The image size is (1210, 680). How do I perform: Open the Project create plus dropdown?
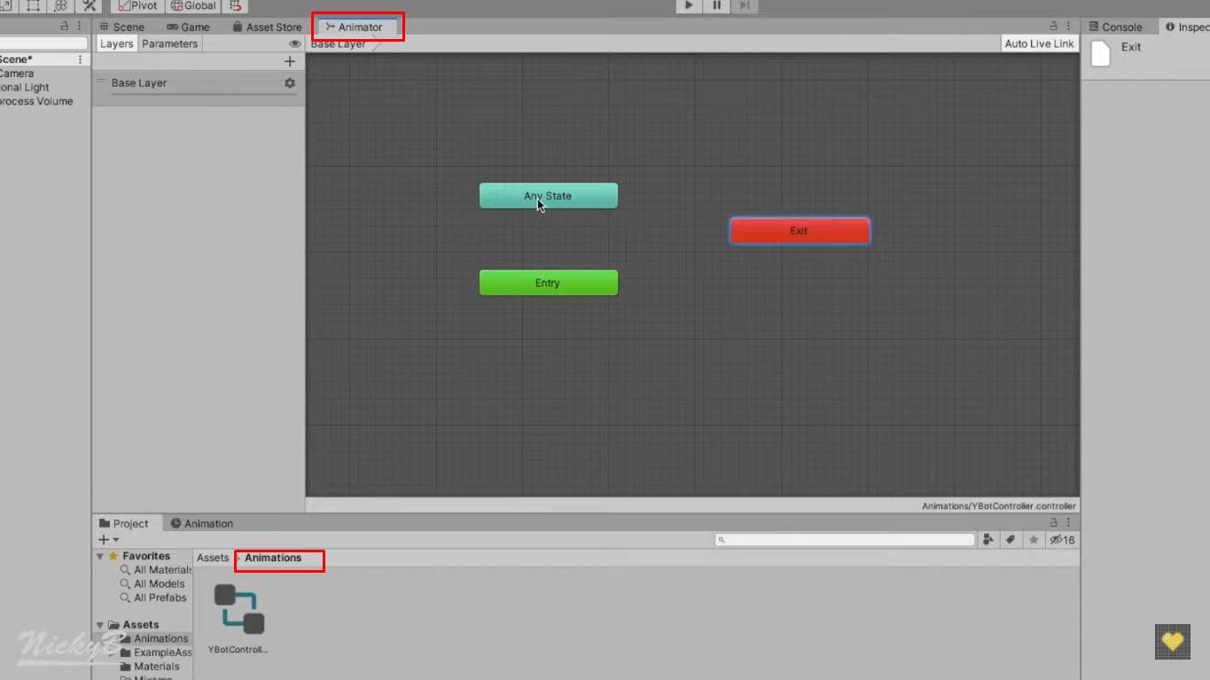(108, 540)
